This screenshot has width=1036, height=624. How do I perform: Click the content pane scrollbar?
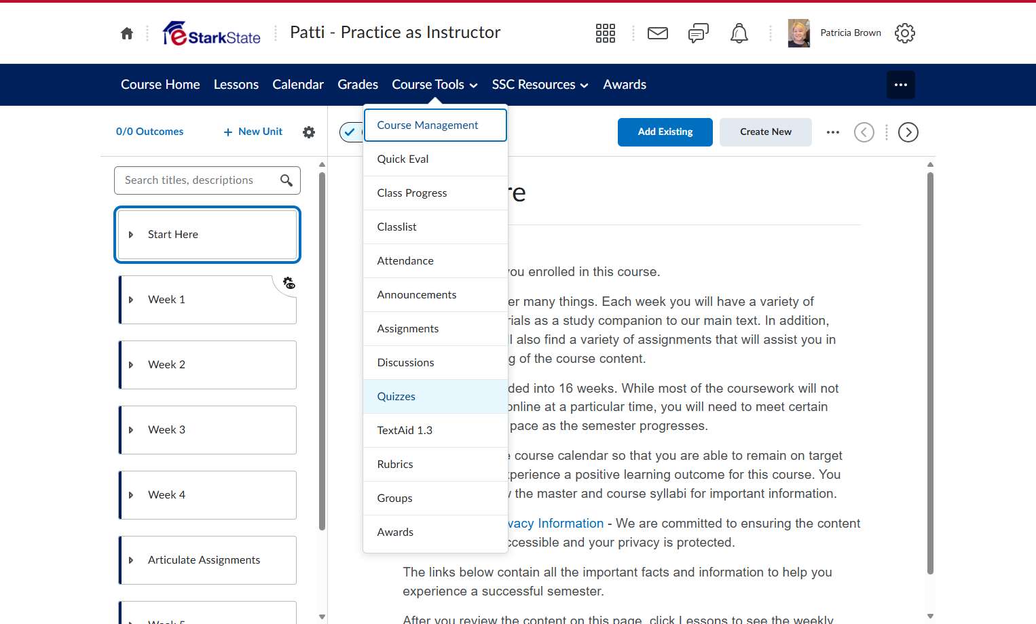[x=930, y=373]
